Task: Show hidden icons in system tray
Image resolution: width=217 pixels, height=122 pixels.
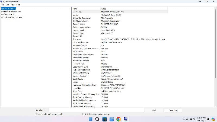Action: point(184,119)
